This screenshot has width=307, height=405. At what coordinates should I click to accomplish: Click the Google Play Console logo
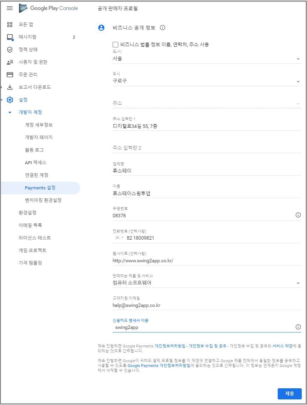[48, 8]
